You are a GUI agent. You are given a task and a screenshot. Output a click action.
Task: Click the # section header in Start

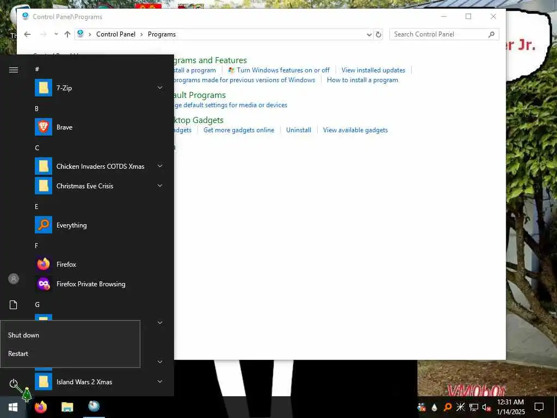37,69
